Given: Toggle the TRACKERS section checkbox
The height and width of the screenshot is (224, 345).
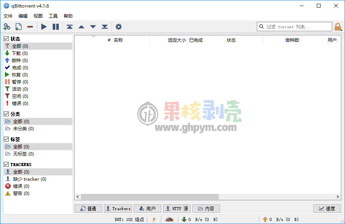Looking at the screenshot, I should (x=6, y=165).
